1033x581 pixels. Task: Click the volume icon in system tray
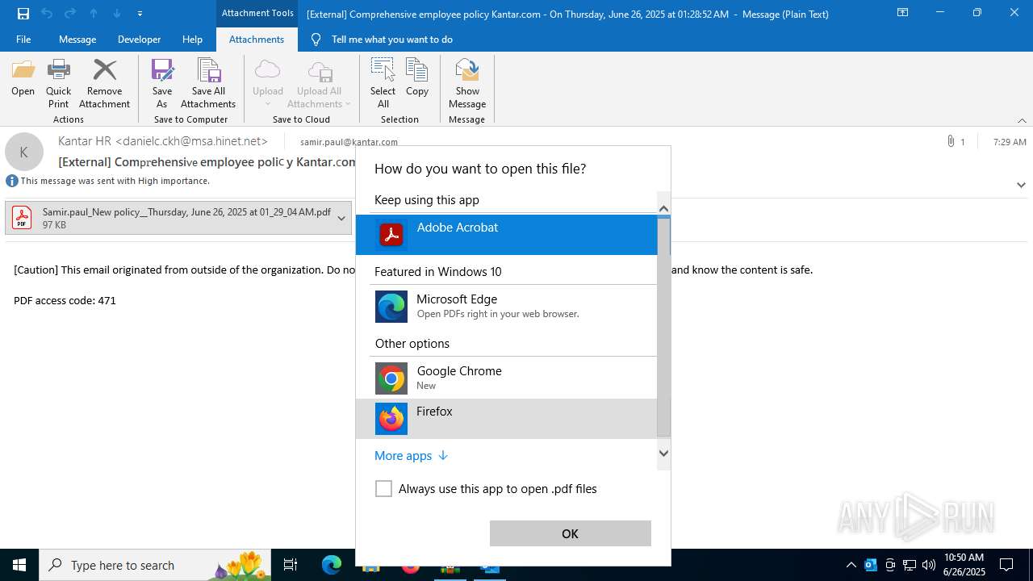click(929, 565)
